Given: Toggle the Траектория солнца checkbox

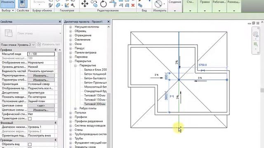Looking at the screenshot, I should coord(30,119).
